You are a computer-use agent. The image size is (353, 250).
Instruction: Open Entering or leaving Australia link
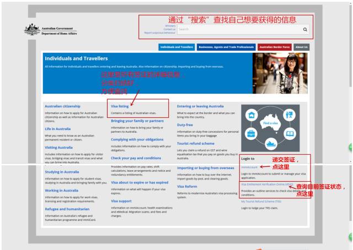(200, 106)
